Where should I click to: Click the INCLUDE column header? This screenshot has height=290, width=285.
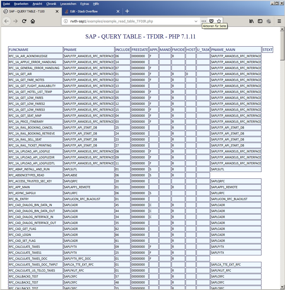pos(123,50)
